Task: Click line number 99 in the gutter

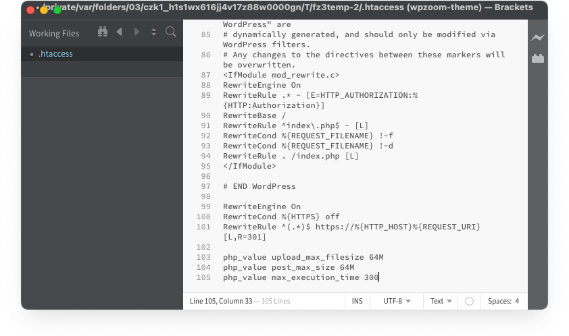Action: [203, 206]
